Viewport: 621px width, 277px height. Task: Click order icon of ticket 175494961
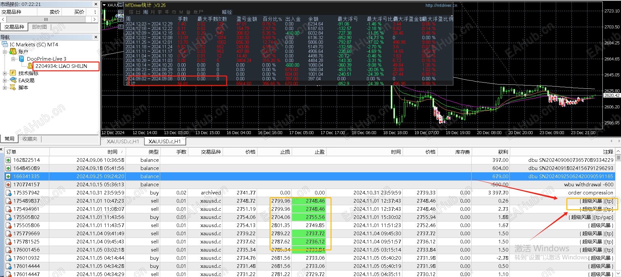click(8, 209)
